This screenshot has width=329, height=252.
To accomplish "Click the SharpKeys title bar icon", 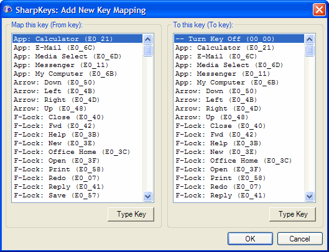I will (7, 10).
